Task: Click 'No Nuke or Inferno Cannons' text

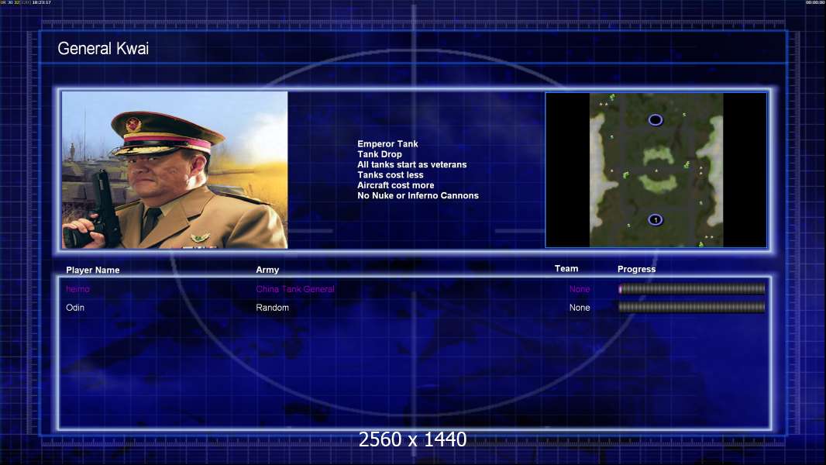Action: (x=418, y=195)
